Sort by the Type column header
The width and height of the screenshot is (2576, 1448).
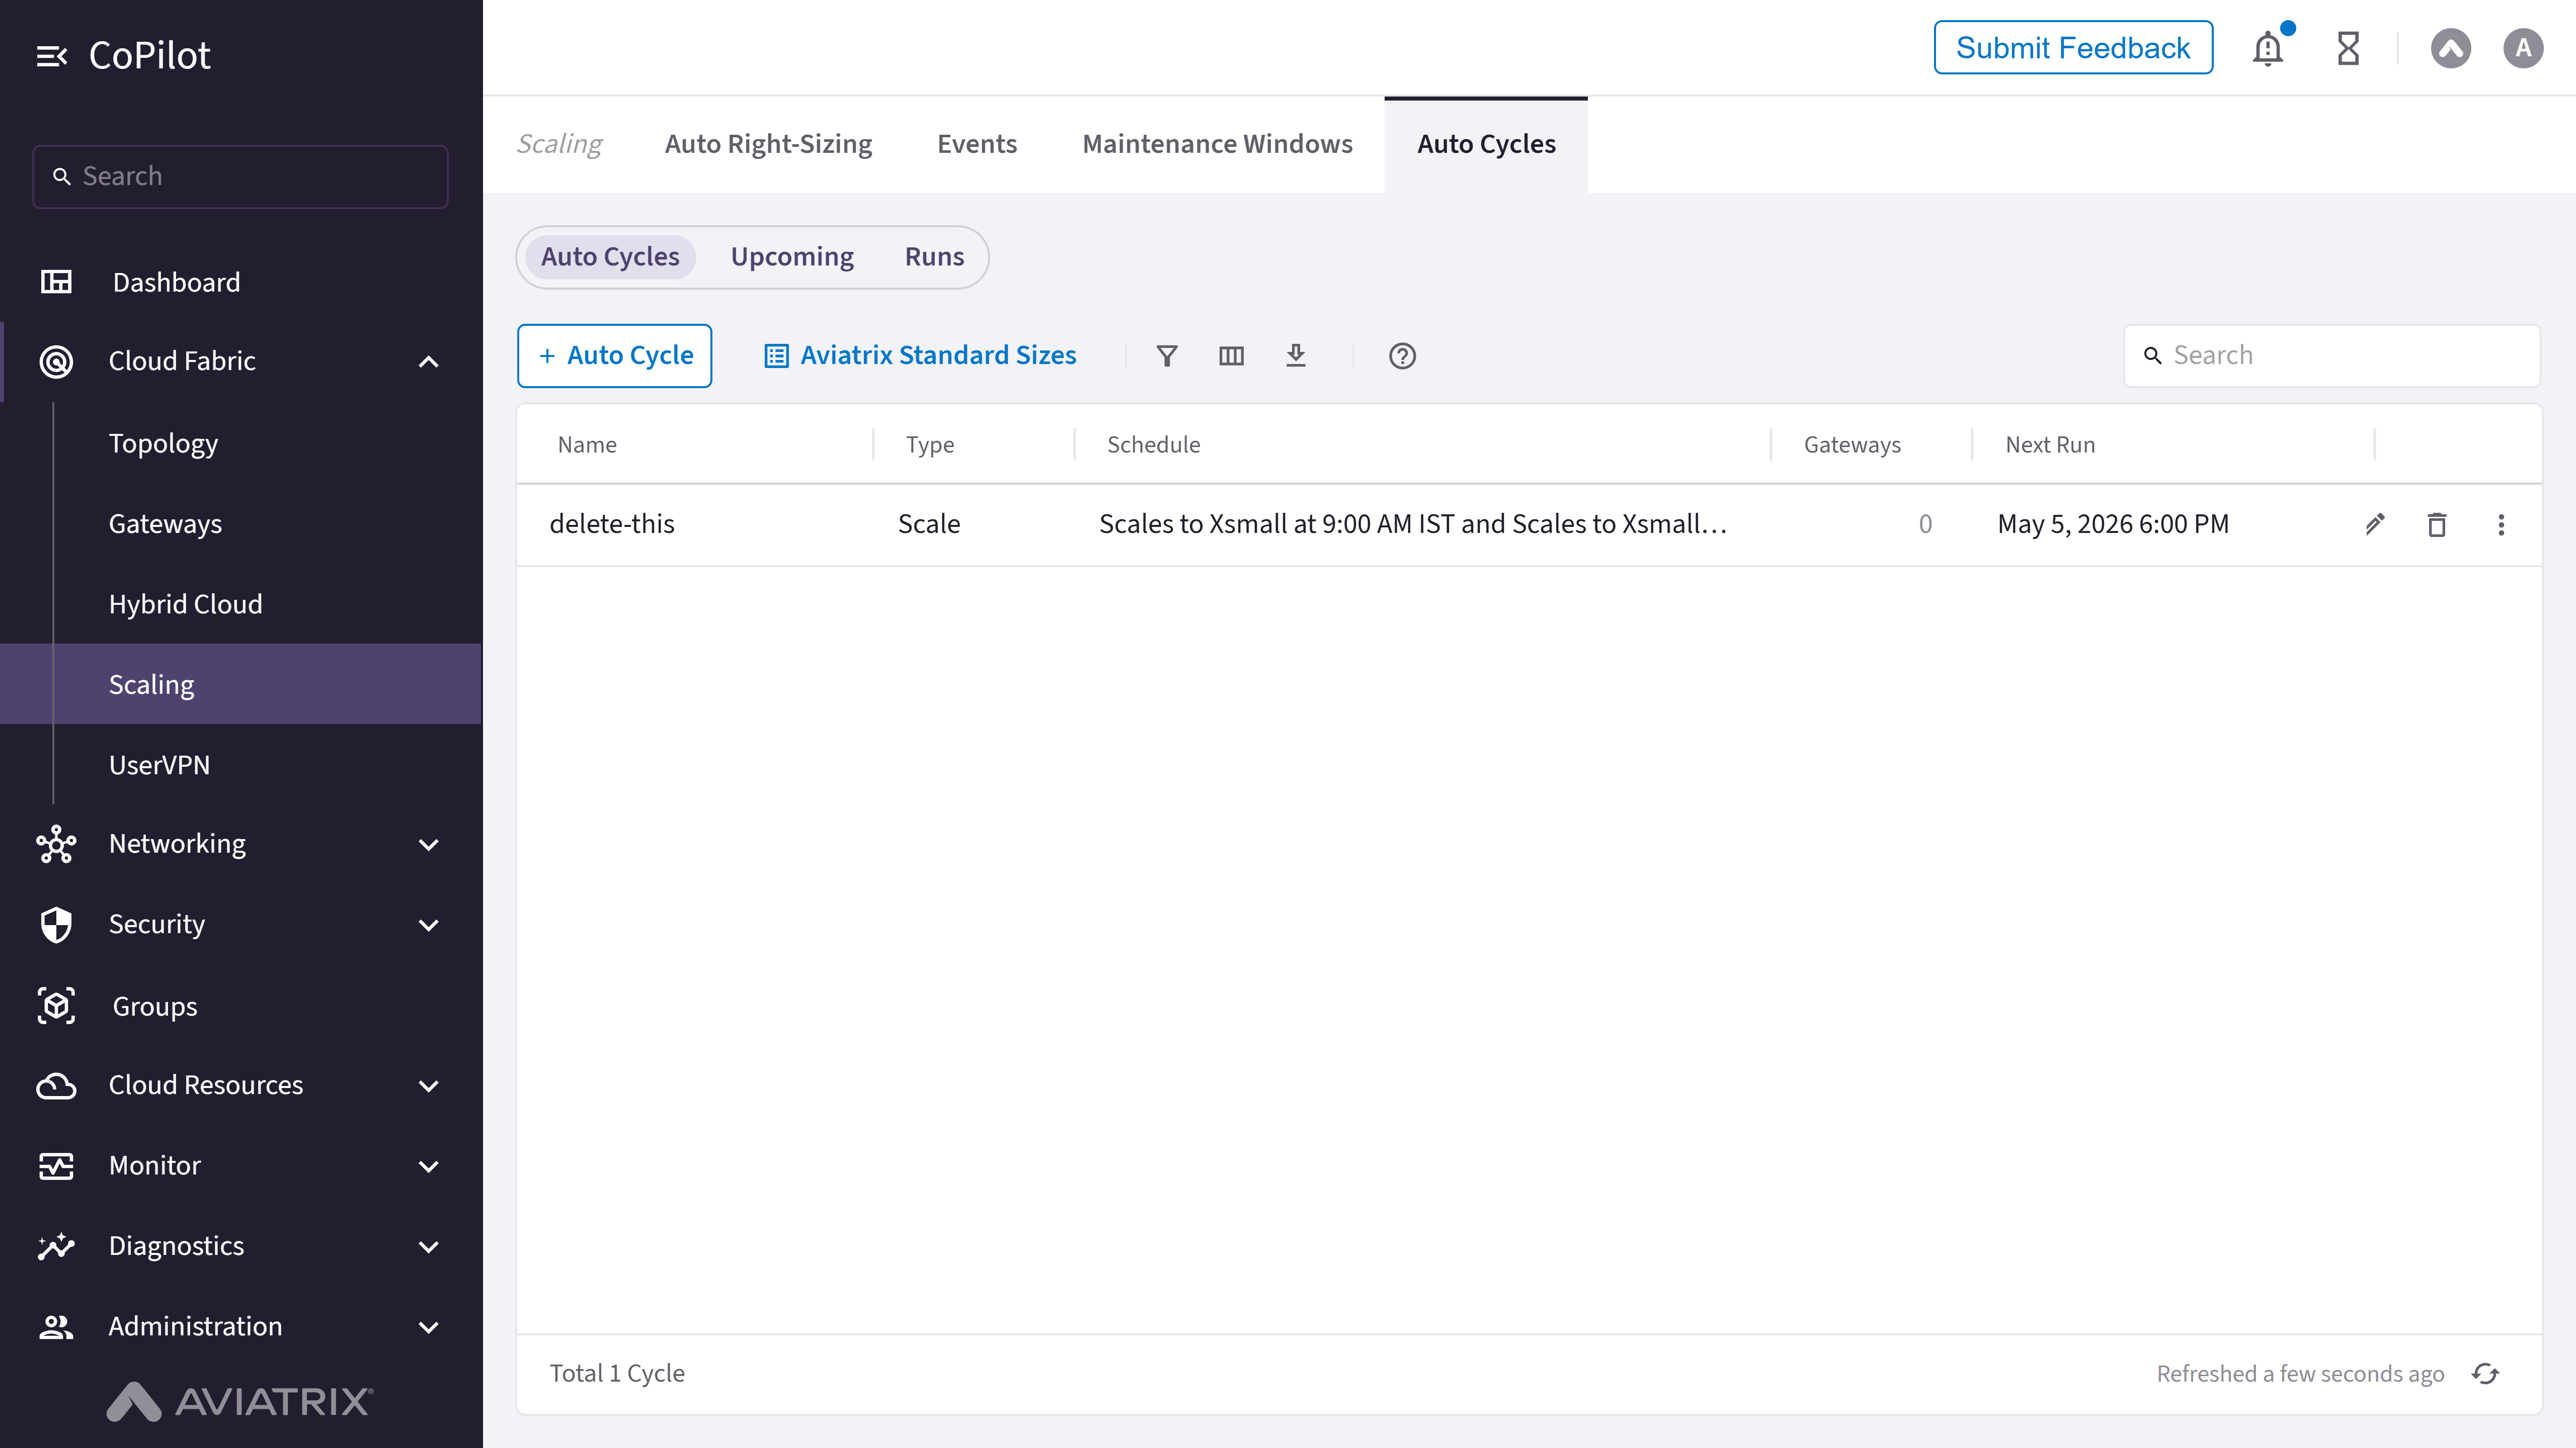[930, 444]
